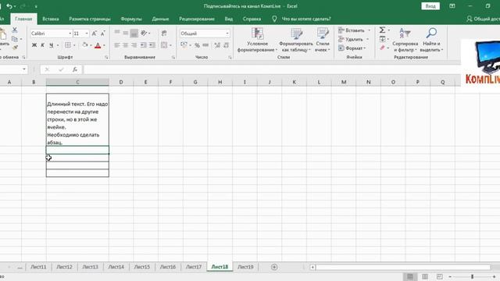Switch to sheet Лист17
The width and height of the screenshot is (500, 281).
[194, 267]
